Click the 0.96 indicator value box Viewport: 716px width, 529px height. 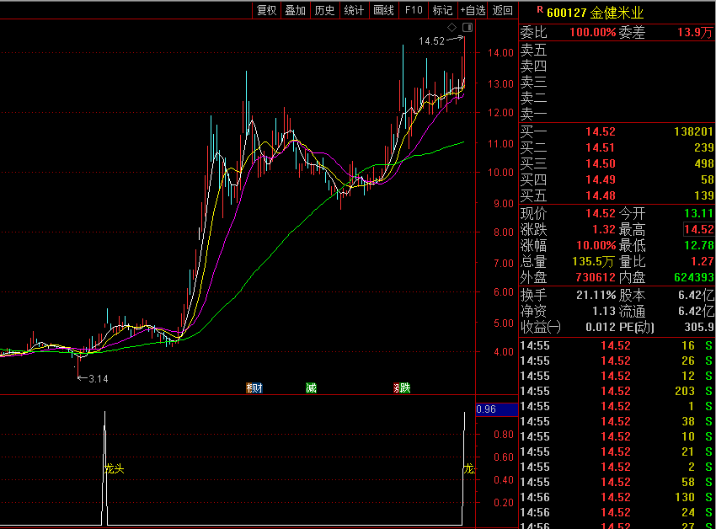point(496,409)
